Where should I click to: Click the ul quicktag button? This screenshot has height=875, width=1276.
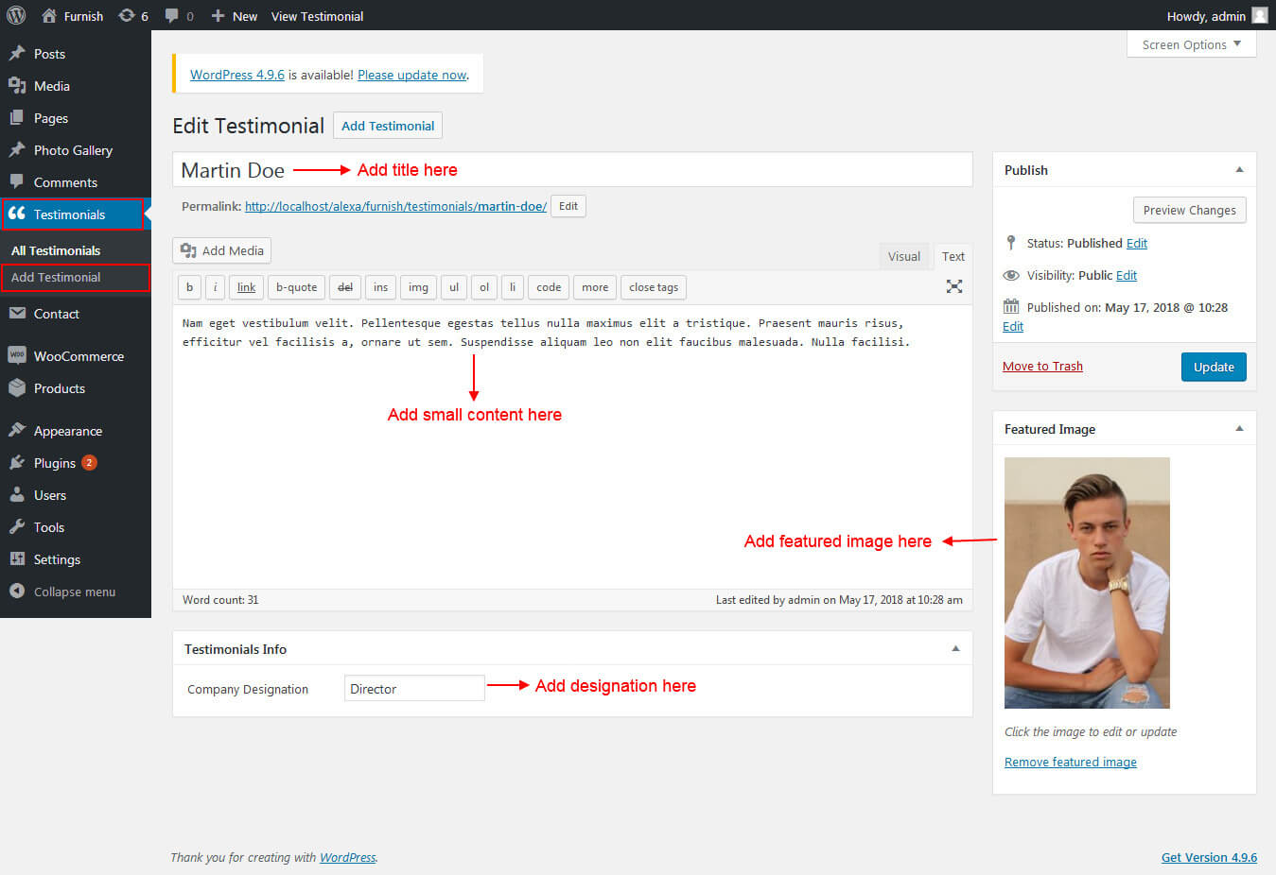(x=454, y=287)
